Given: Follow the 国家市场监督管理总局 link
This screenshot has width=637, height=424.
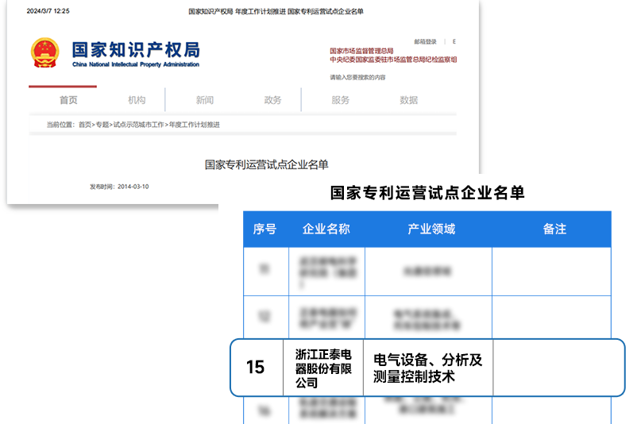Looking at the screenshot, I should [361, 51].
